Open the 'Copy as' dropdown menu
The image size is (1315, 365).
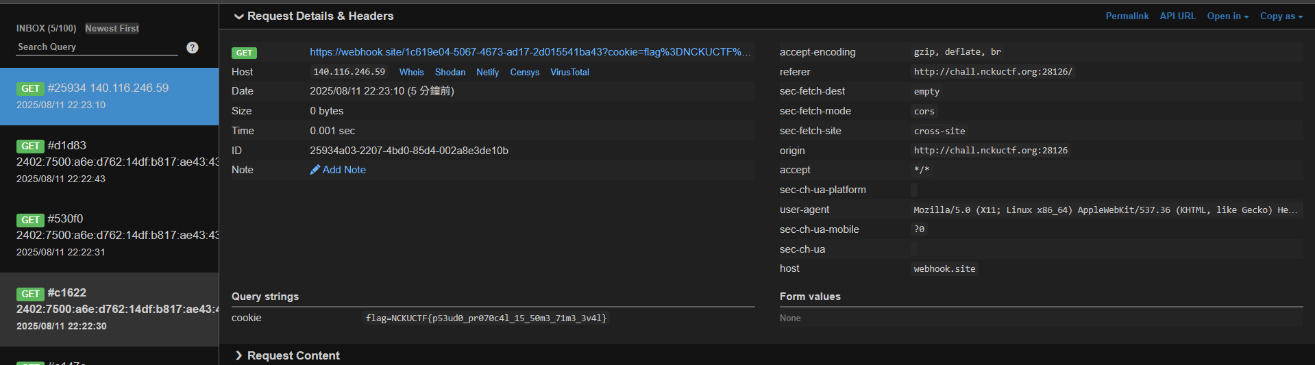(x=1281, y=16)
